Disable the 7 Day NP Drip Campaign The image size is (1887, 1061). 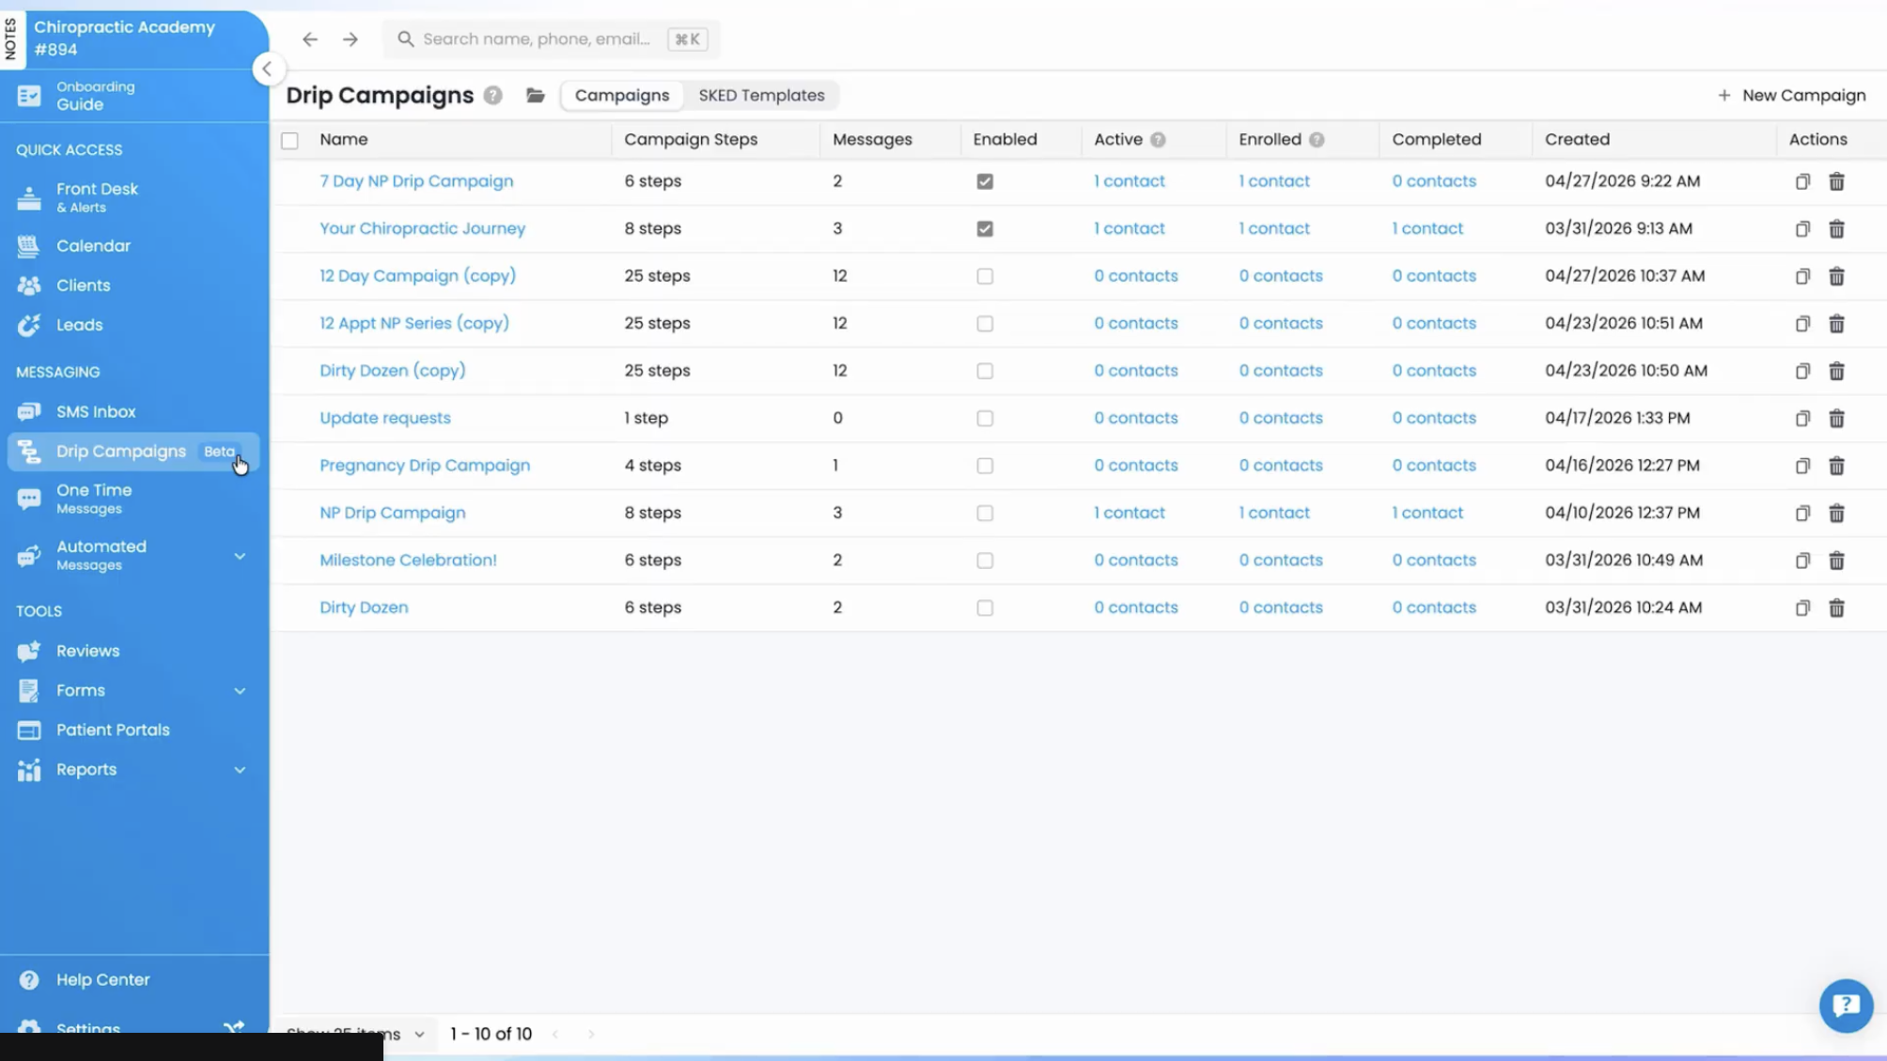click(x=984, y=181)
